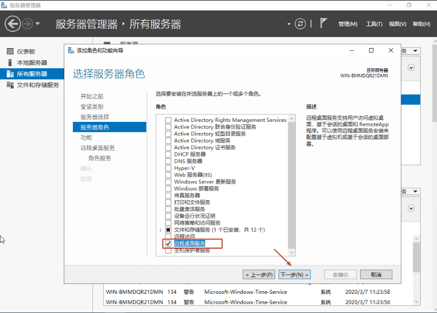Open the 帮助(H) menu
The image size is (437, 313).
click(x=421, y=24)
